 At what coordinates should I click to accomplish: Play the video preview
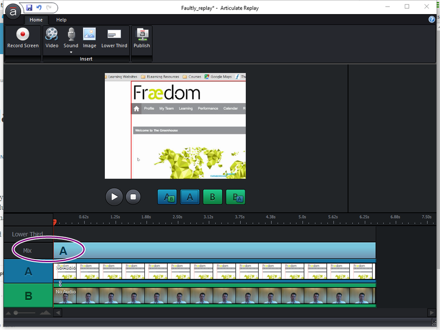[114, 197]
